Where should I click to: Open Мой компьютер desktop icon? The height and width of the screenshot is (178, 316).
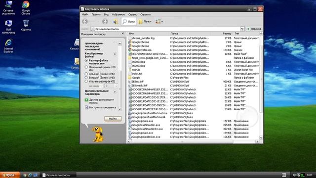click(x=8, y=23)
